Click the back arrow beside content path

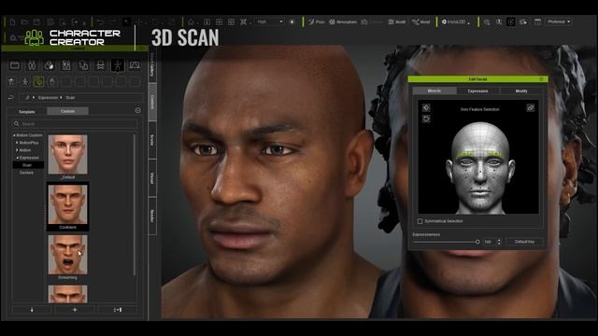[11, 97]
